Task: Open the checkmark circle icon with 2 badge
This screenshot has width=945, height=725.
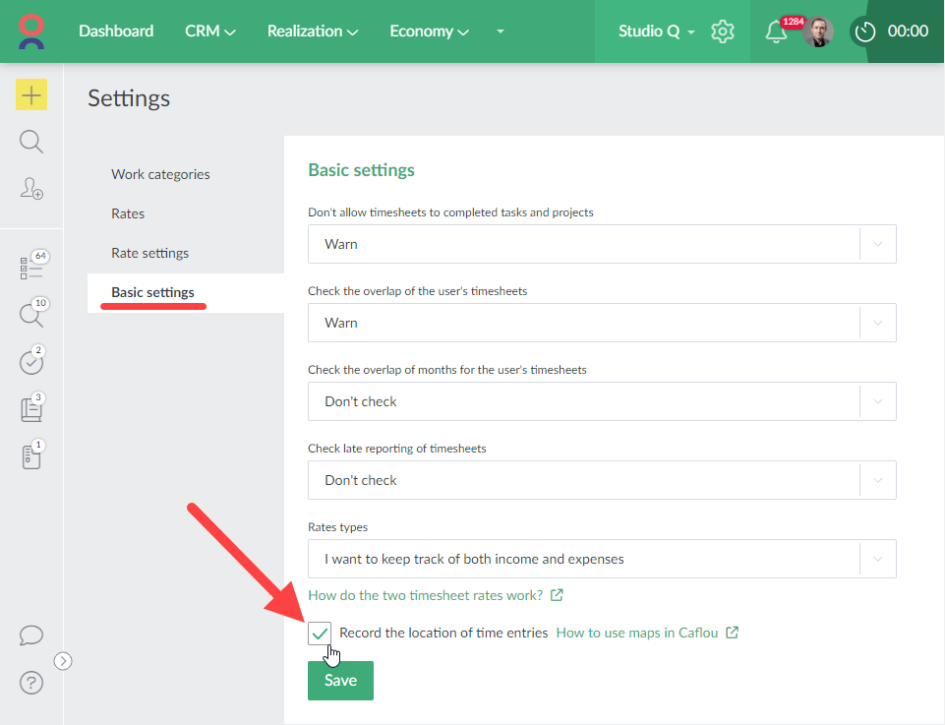Action: [31, 362]
